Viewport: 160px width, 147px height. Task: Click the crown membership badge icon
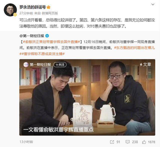tap(48, 7)
